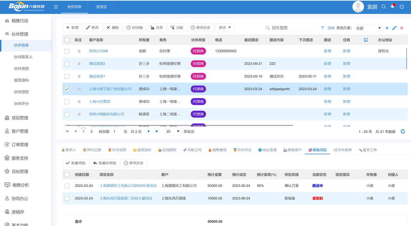Select the filter icon beside 高级 search
This screenshot has width=411, height=226.
[322, 28]
